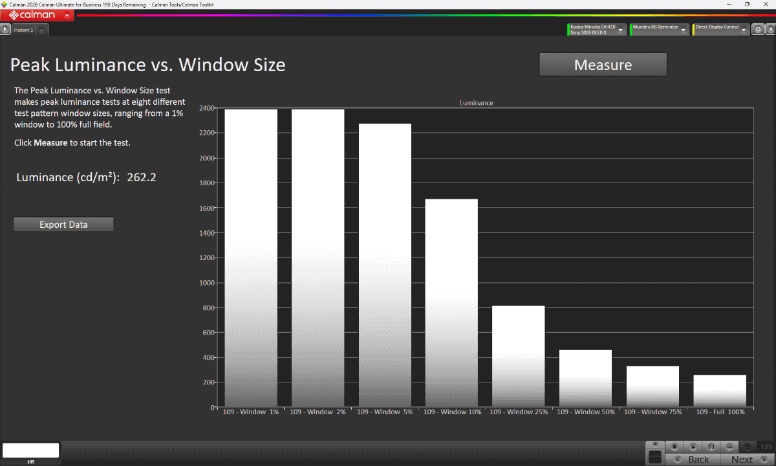The image size is (776, 466).
Task: Click the refresh icon in bottom toolbar
Action: (x=748, y=447)
